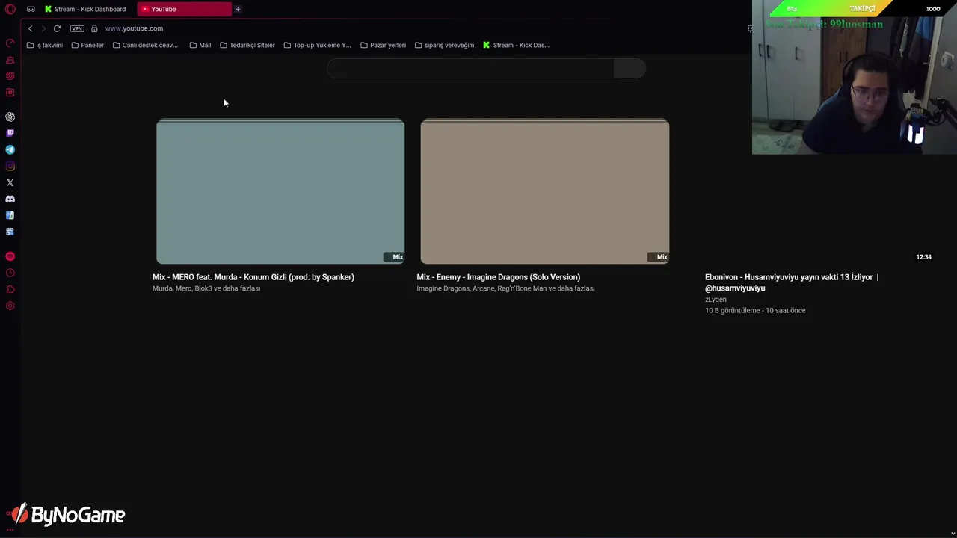Viewport: 957px width, 538px height.
Task: Open X (Twitter) from the sidebar
Action: click(10, 182)
